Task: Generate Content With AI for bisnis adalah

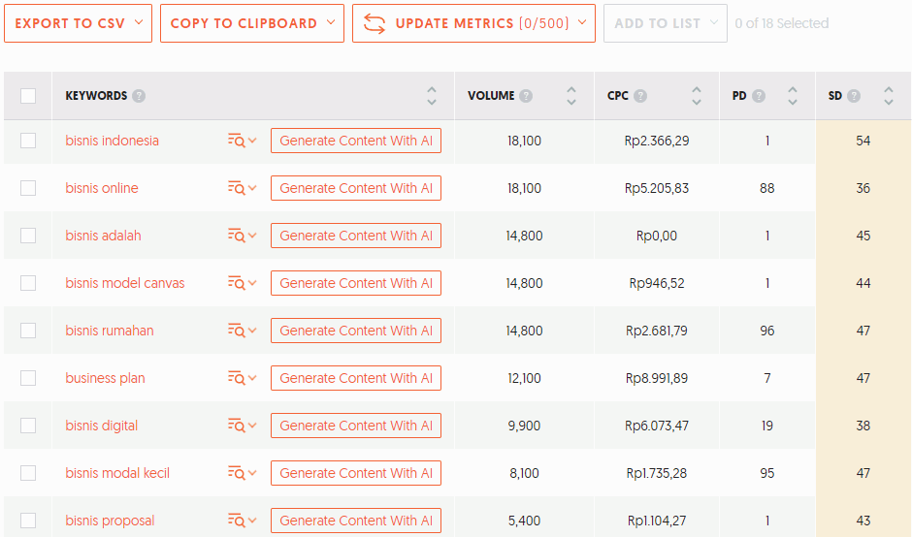Action: pos(355,236)
